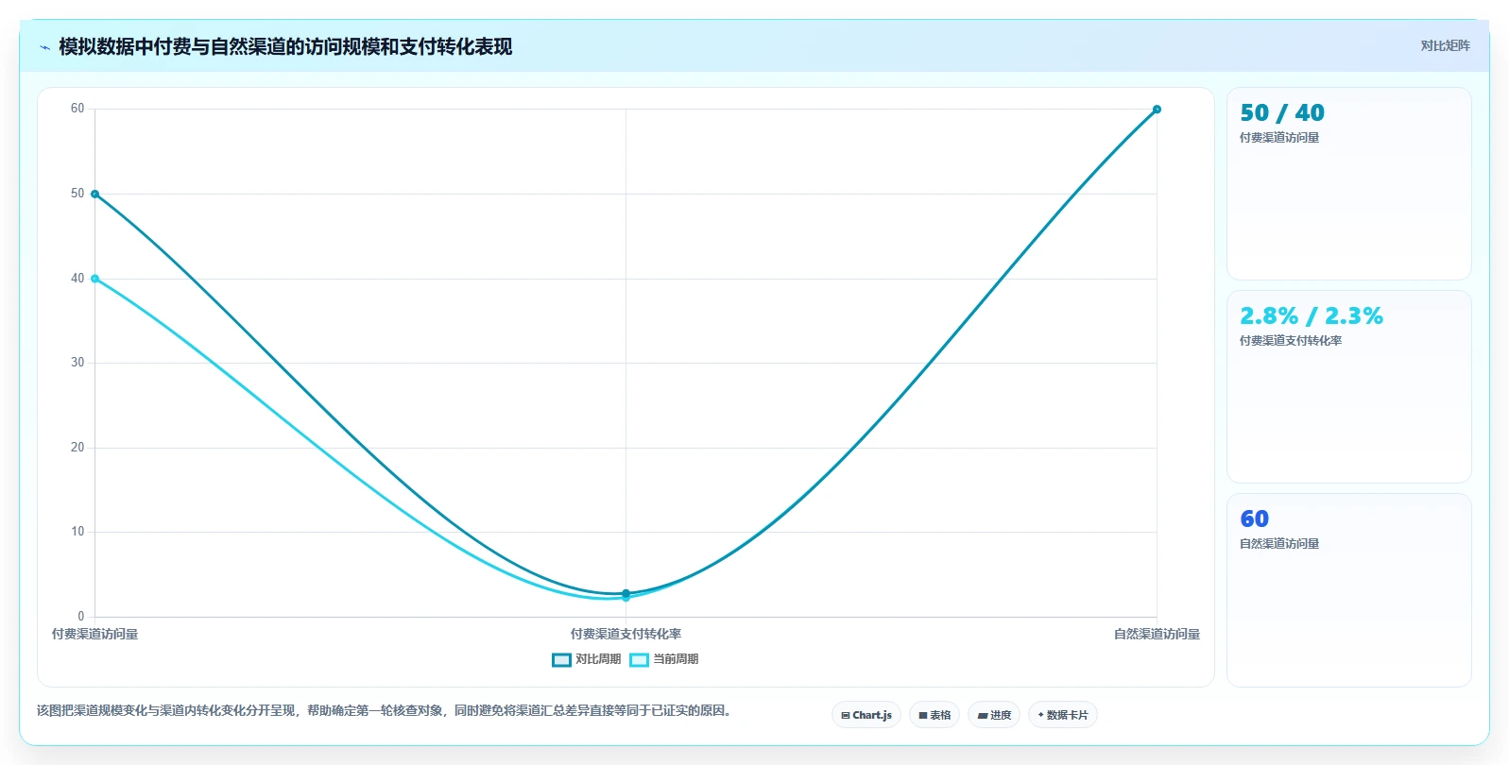Viewport: 1509px width, 765px height.
Task: Click the chart icon beside the title
Action: [x=44, y=47]
